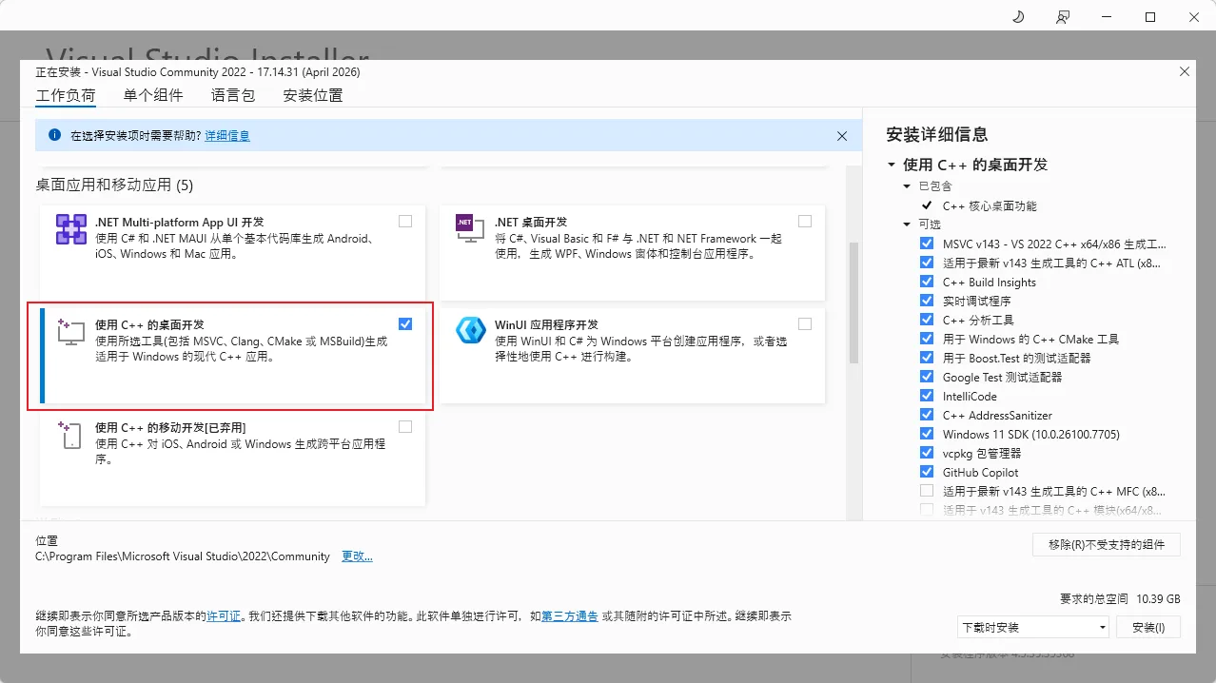This screenshot has width=1216, height=683.
Task: Uncheck C++ AddressSanitizer checkbox
Action: (x=927, y=415)
